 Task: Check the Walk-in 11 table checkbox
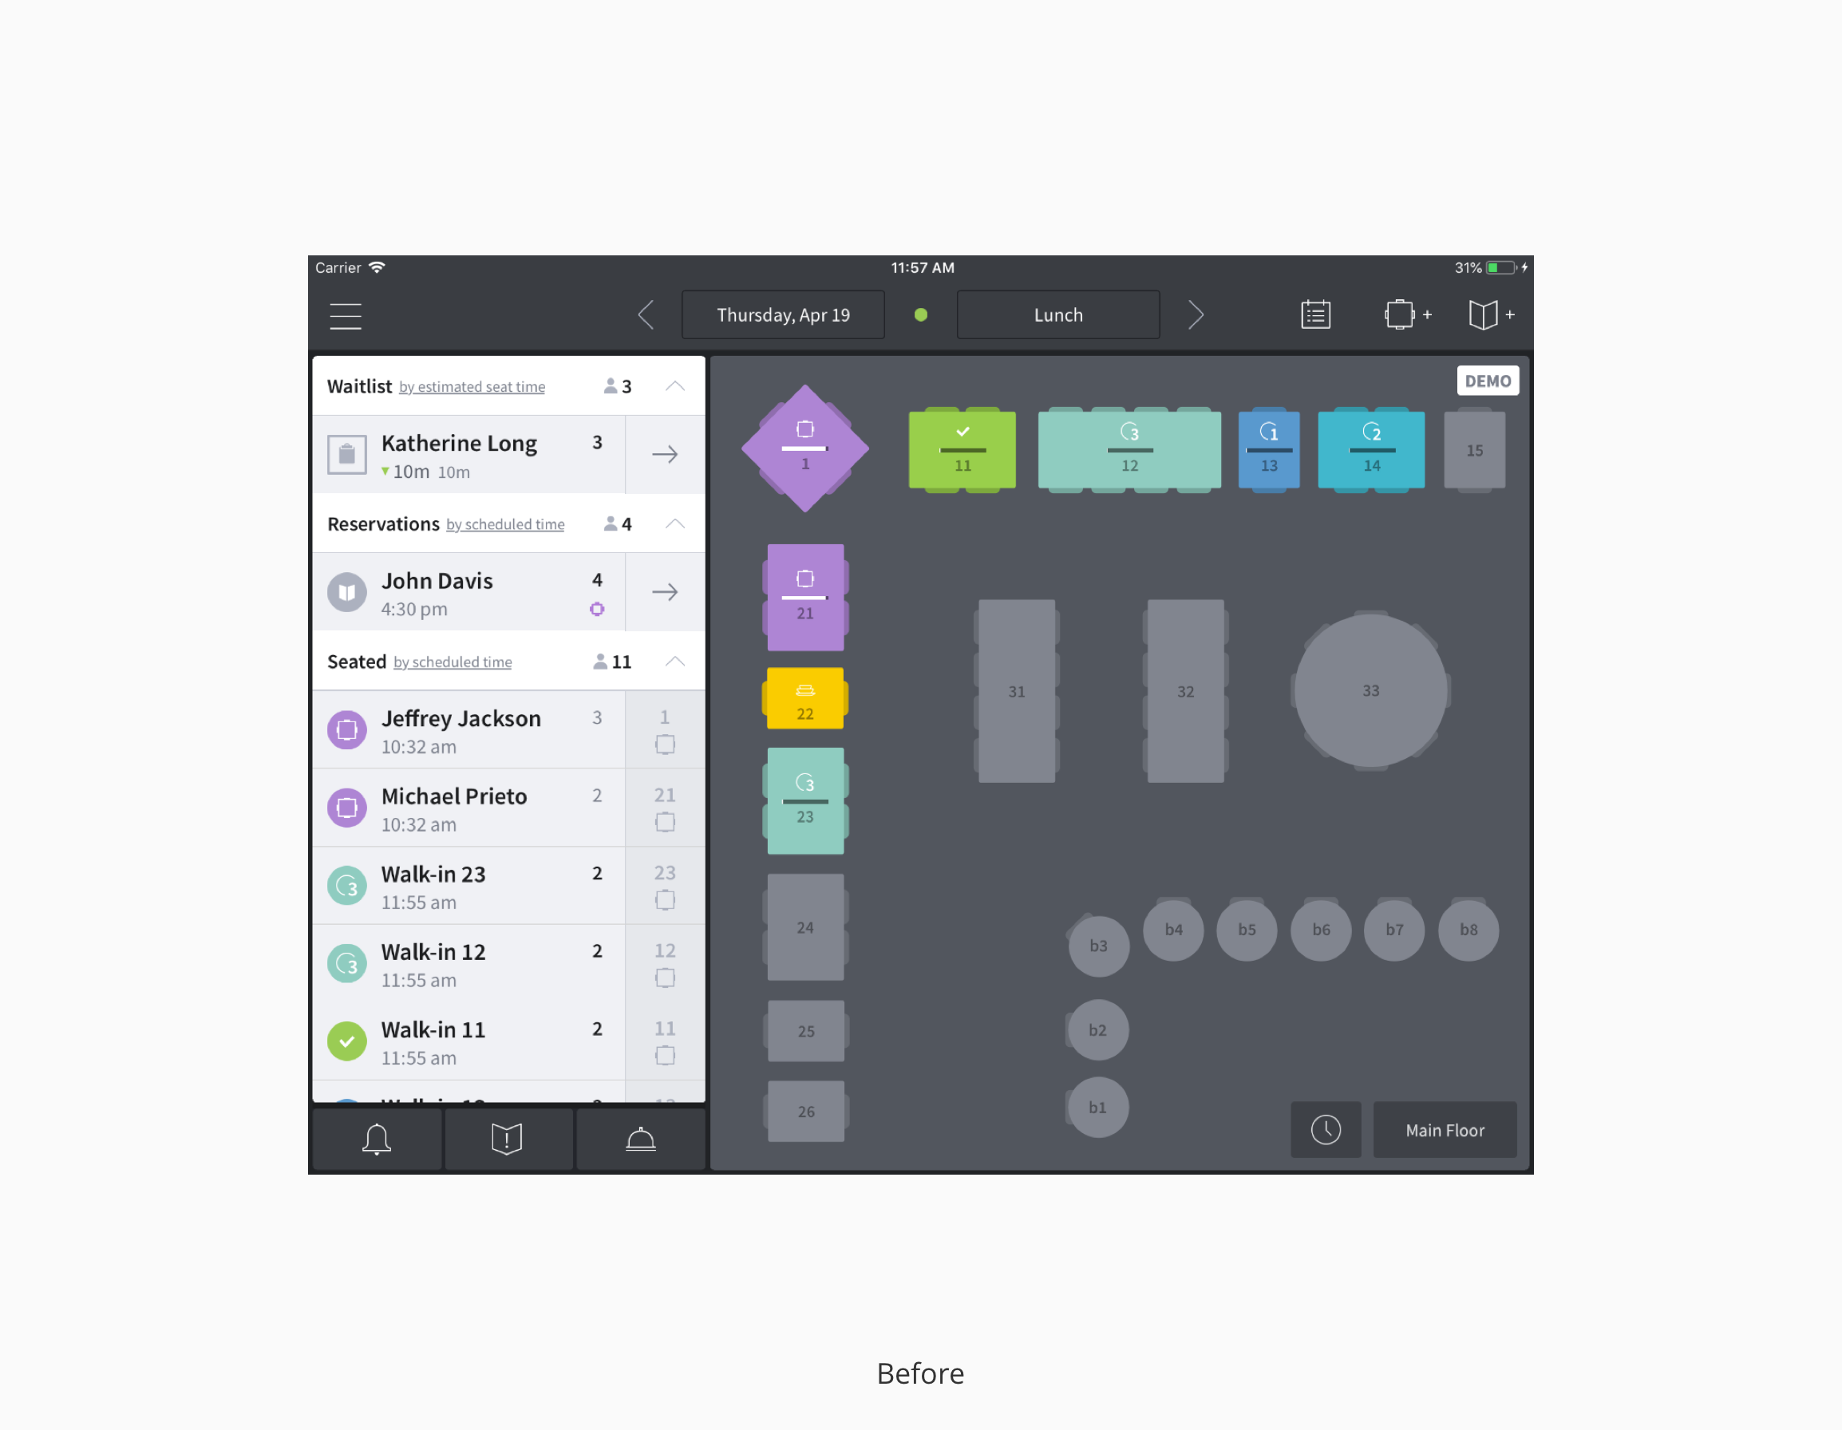pyautogui.click(x=666, y=1055)
